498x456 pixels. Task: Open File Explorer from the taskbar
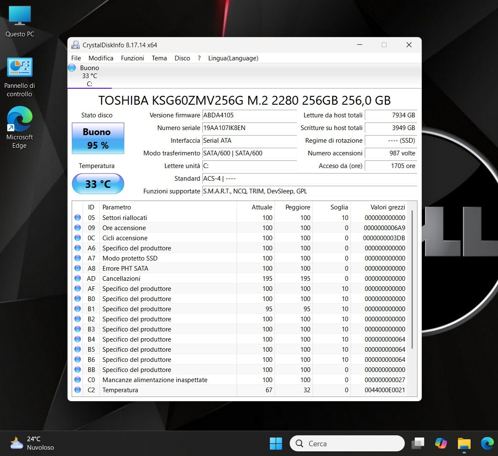pos(464,443)
